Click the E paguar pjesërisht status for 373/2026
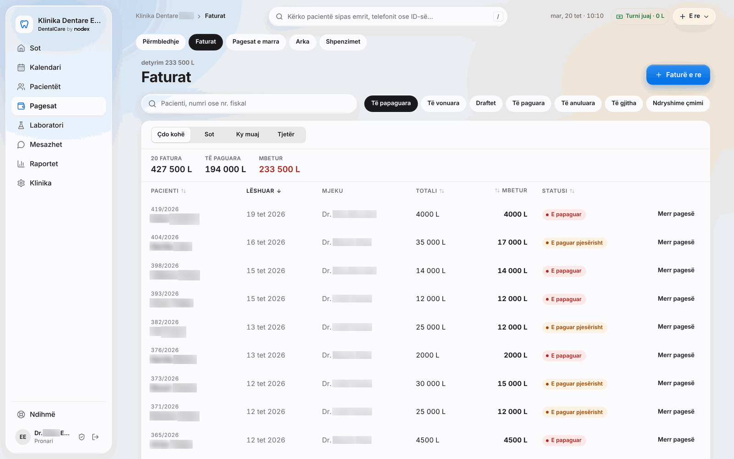 [574, 384]
